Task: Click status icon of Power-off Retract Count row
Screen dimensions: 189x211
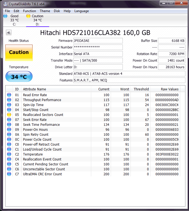Action: point(9,144)
